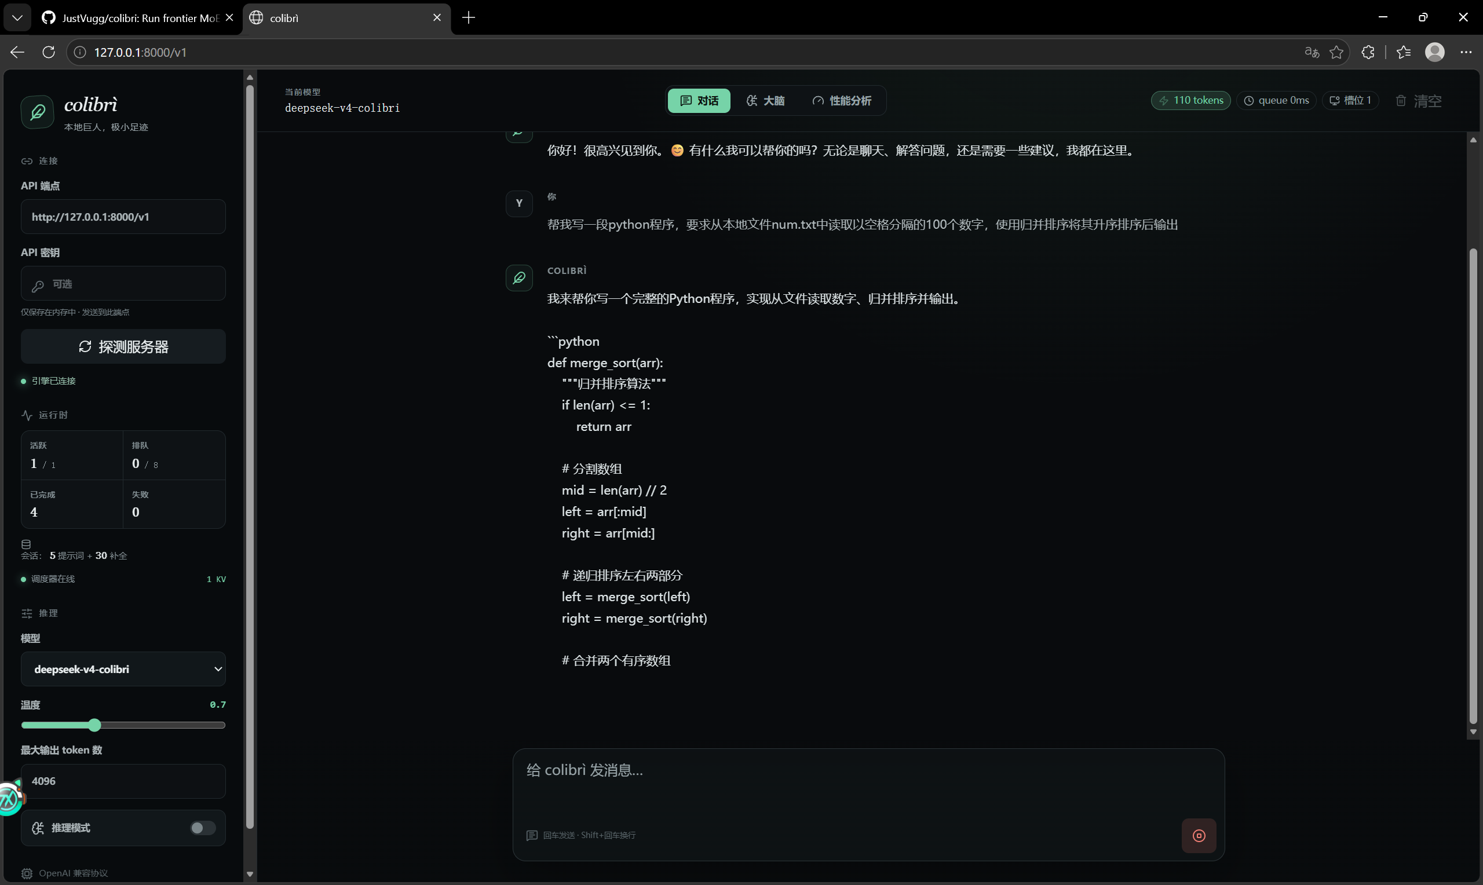Click the 本地巨人，极小足迹 tagline

pos(106,127)
